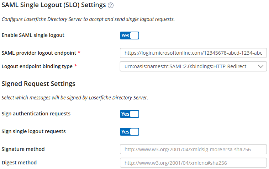
Task: Click the Logout endpoint binding type label
Action: 37,66
